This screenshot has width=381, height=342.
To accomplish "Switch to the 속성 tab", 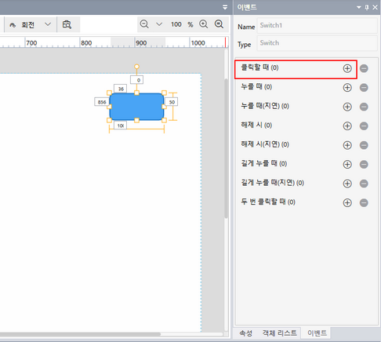I will tap(246, 333).
